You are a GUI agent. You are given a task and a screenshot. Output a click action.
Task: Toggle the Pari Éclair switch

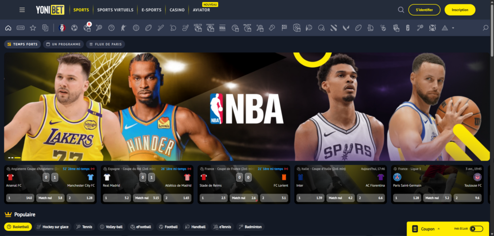pos(476,229)
